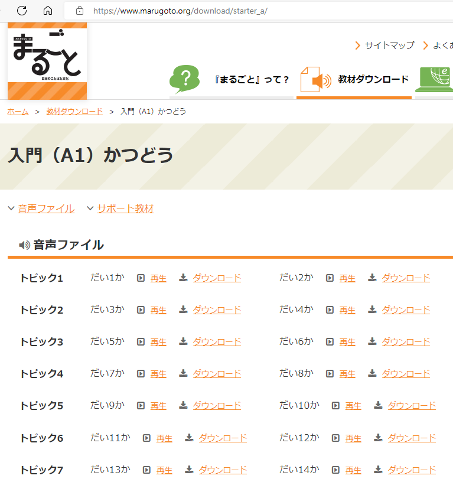
Task: Open the Marugoto logo home image
Action: (x=47, y=61)
